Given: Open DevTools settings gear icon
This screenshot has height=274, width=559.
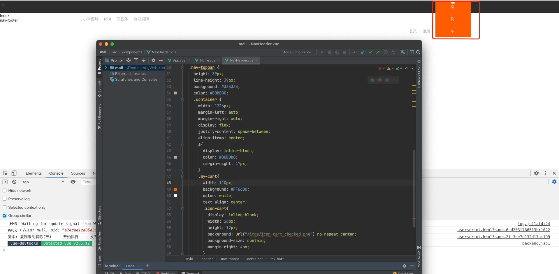Looking at the screenshot, I should [537, 173].
